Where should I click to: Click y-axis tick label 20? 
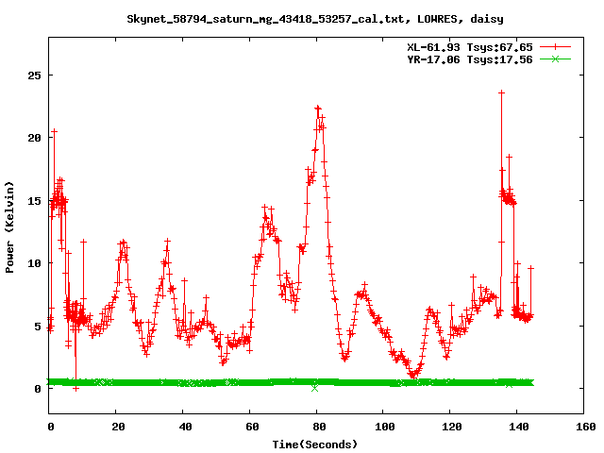[x=34, y=138]
